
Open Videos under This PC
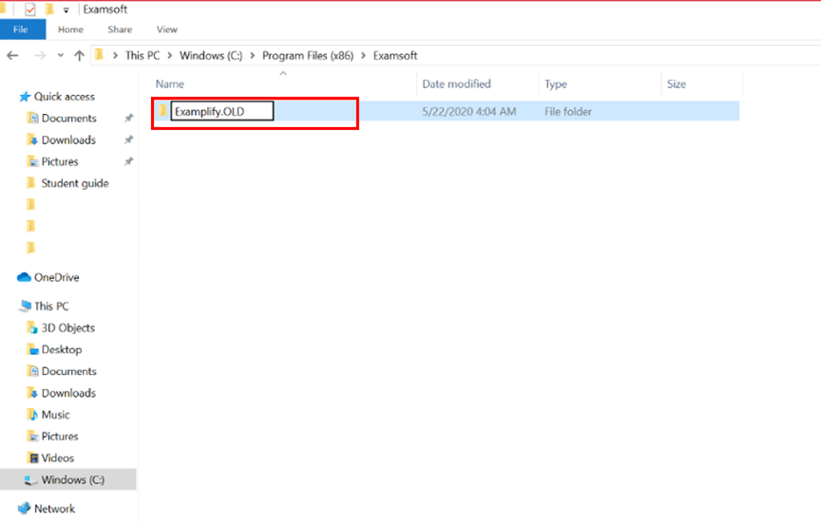coord(58,458)
